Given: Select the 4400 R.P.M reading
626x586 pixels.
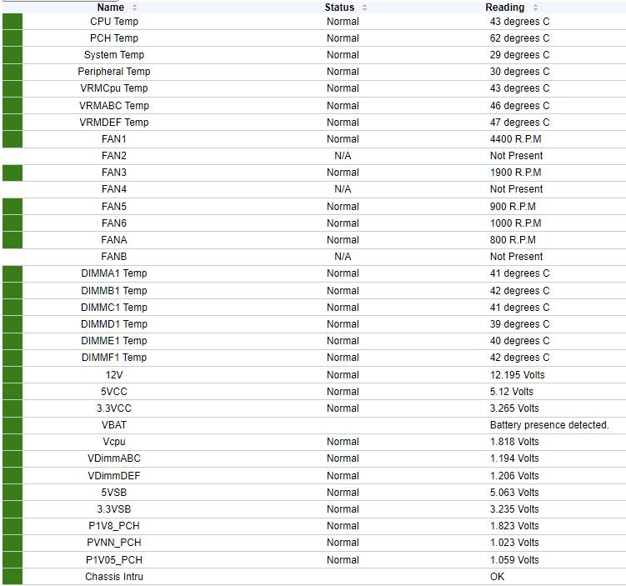Looking at the screenshot, I should point(515,139).
